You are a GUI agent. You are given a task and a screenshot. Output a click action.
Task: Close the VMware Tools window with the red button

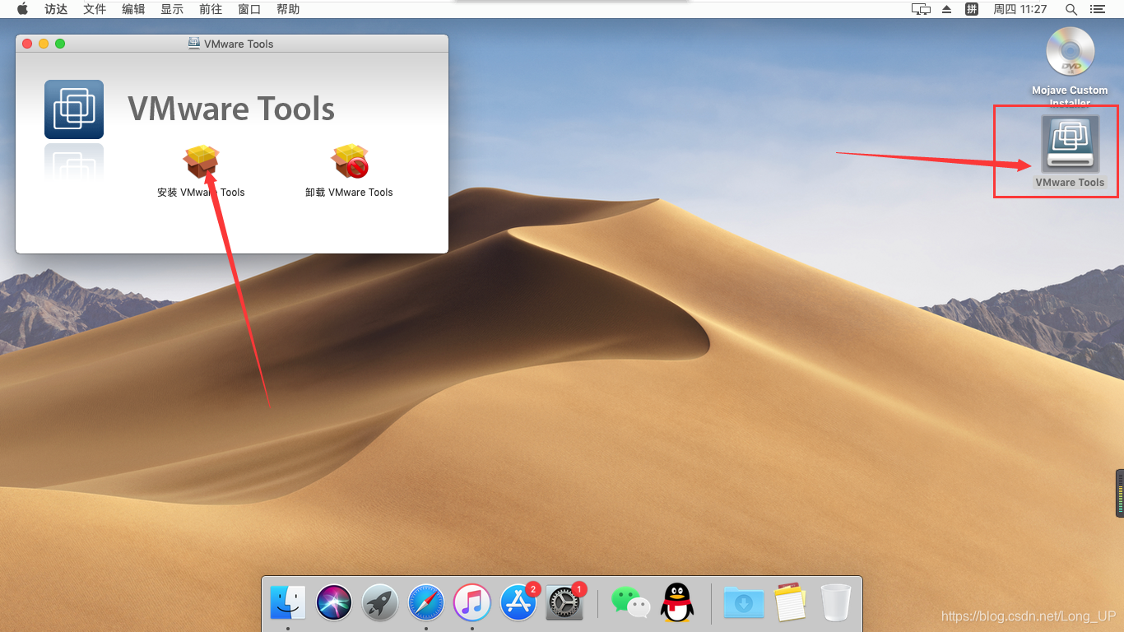[x=27, y=44]
